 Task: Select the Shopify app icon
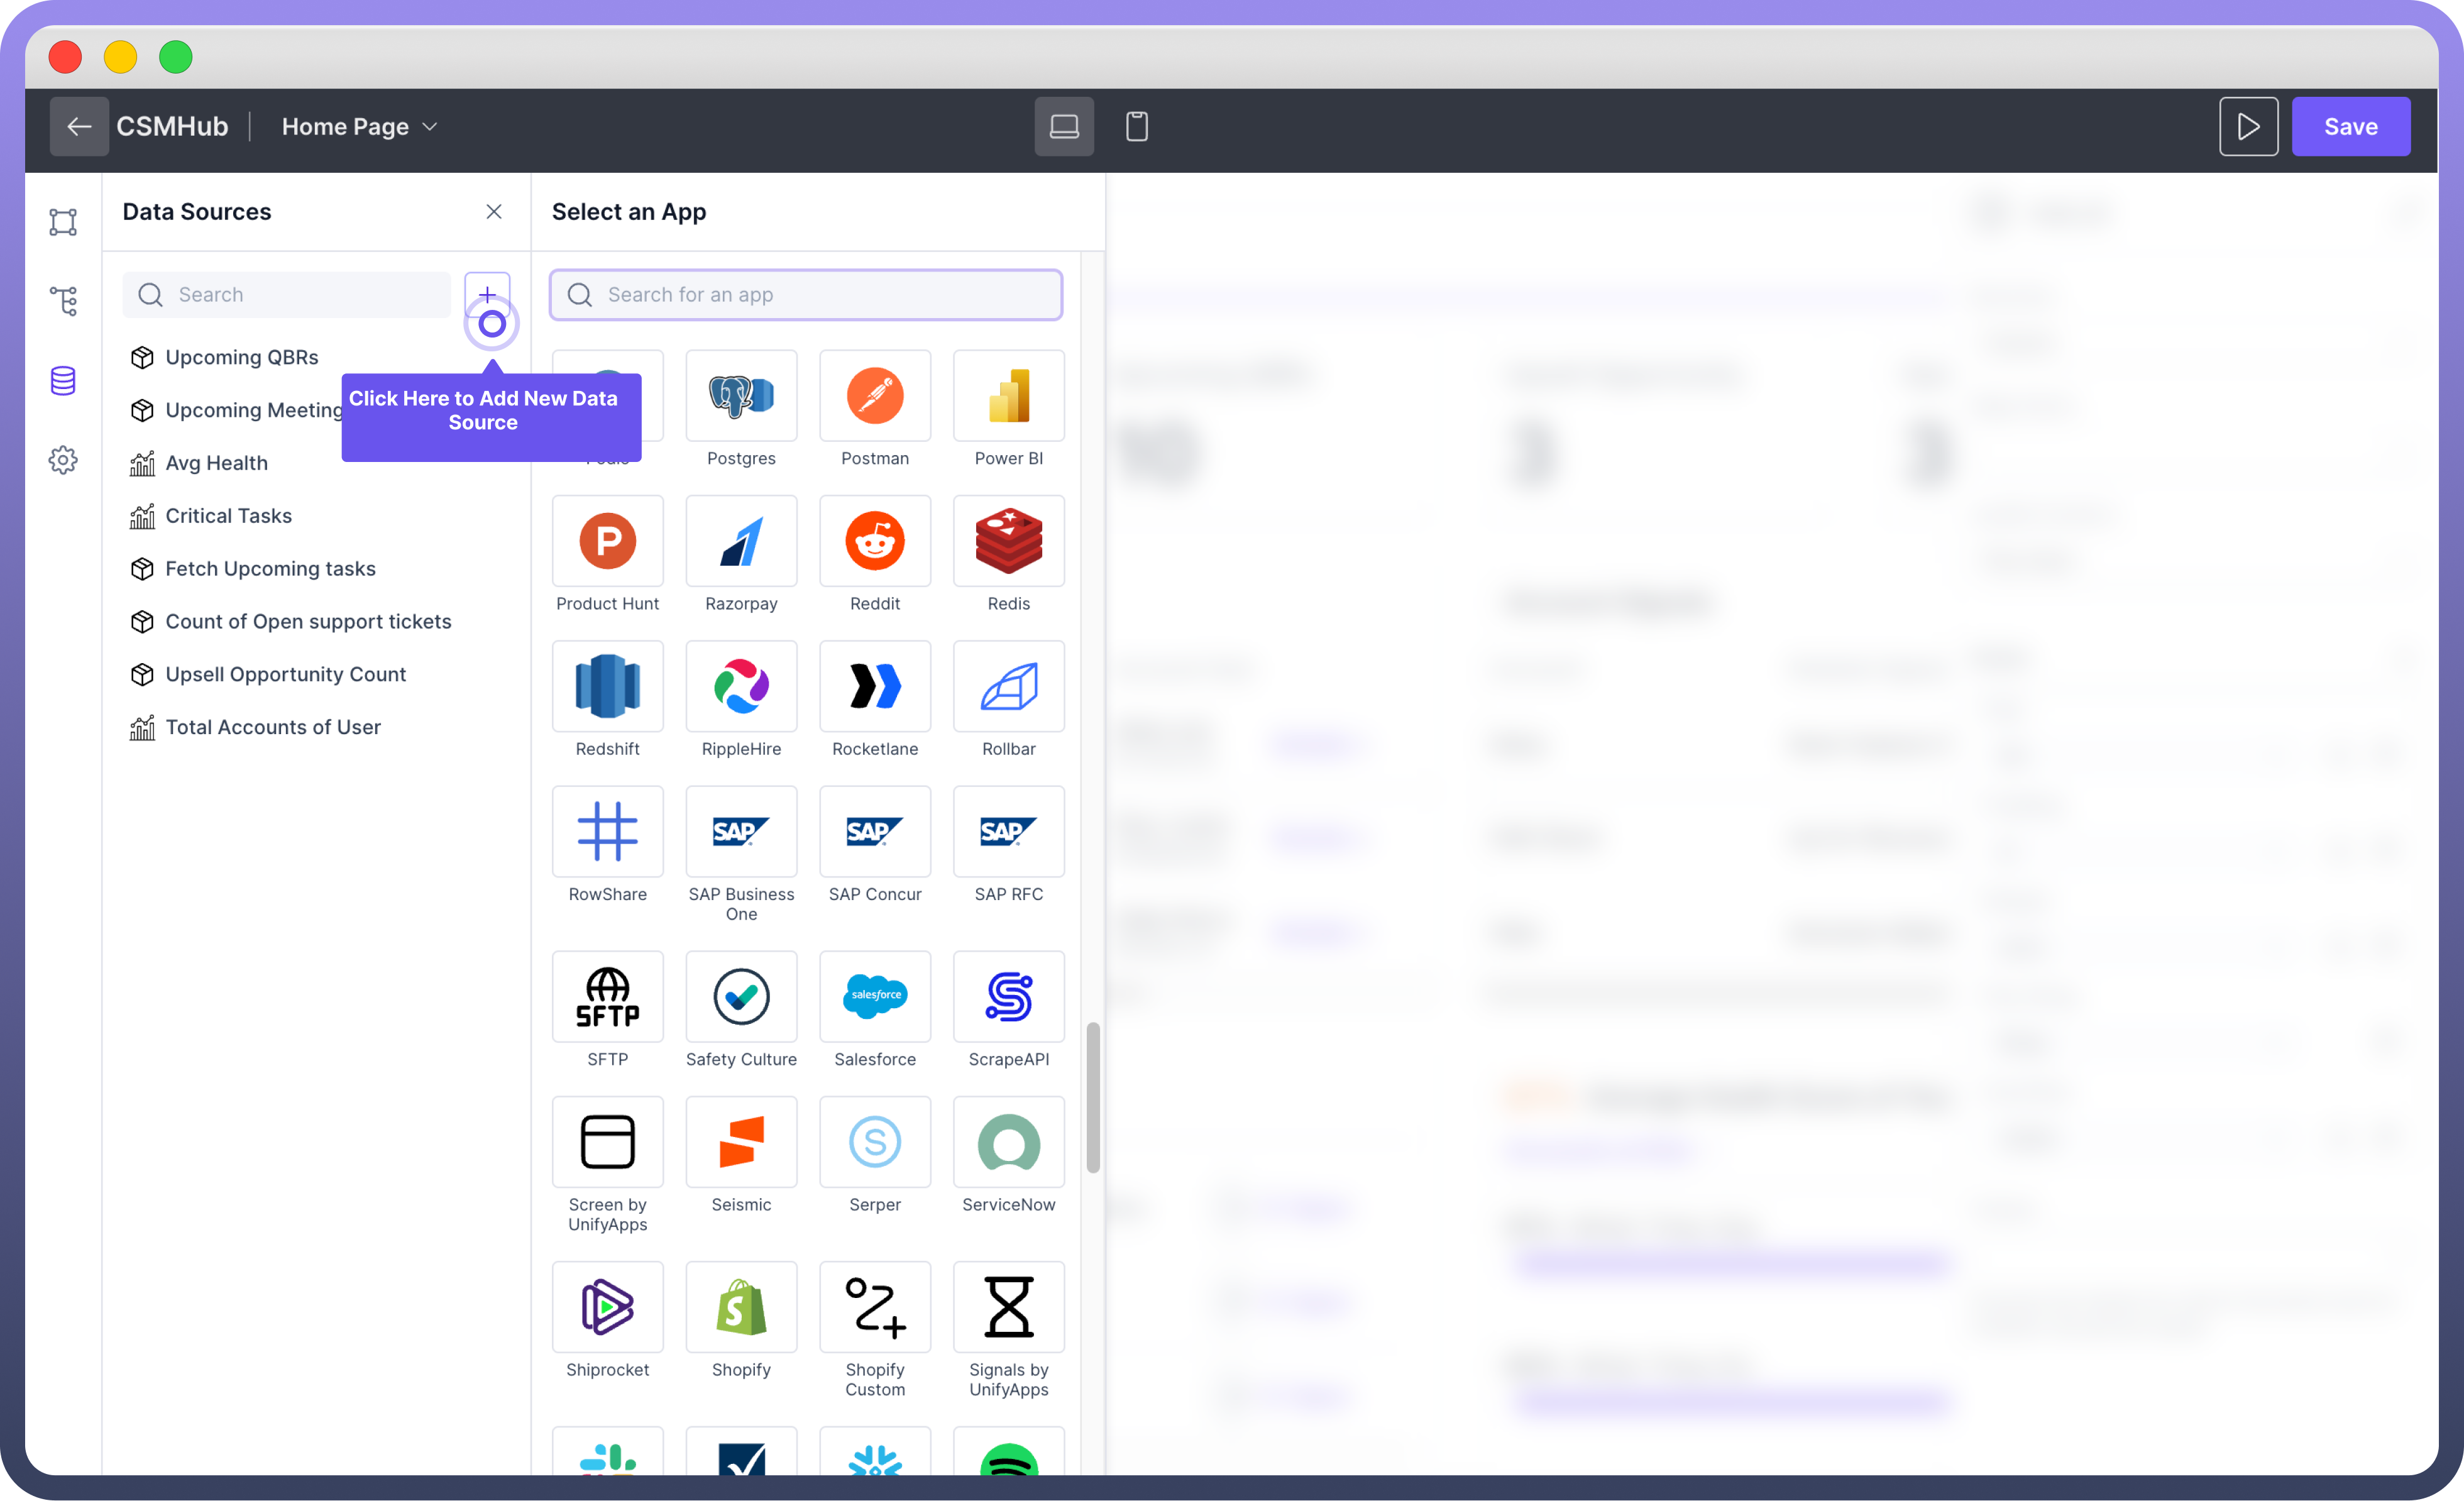tap(741, 1306)
